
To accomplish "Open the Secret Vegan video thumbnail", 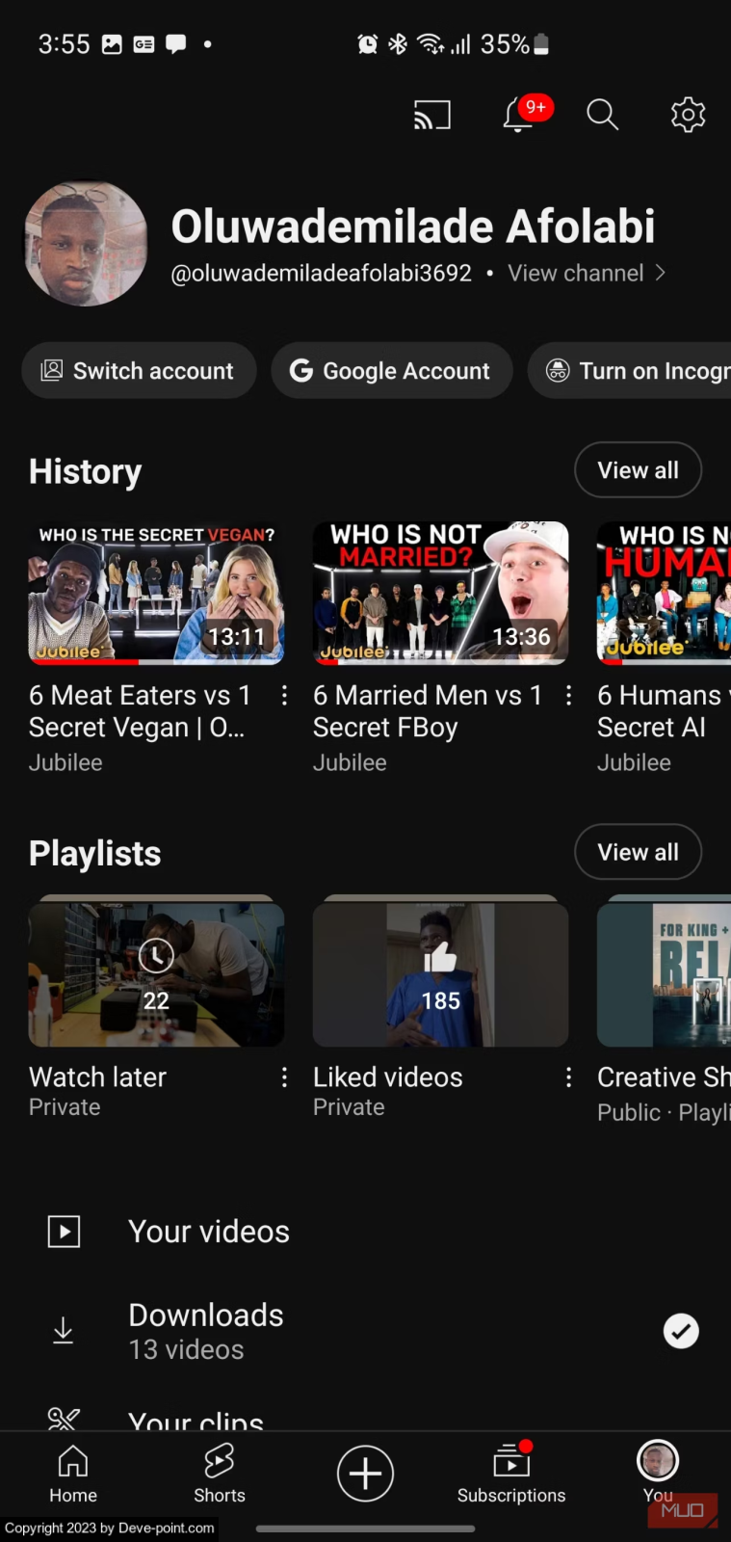I will [156, 593].
